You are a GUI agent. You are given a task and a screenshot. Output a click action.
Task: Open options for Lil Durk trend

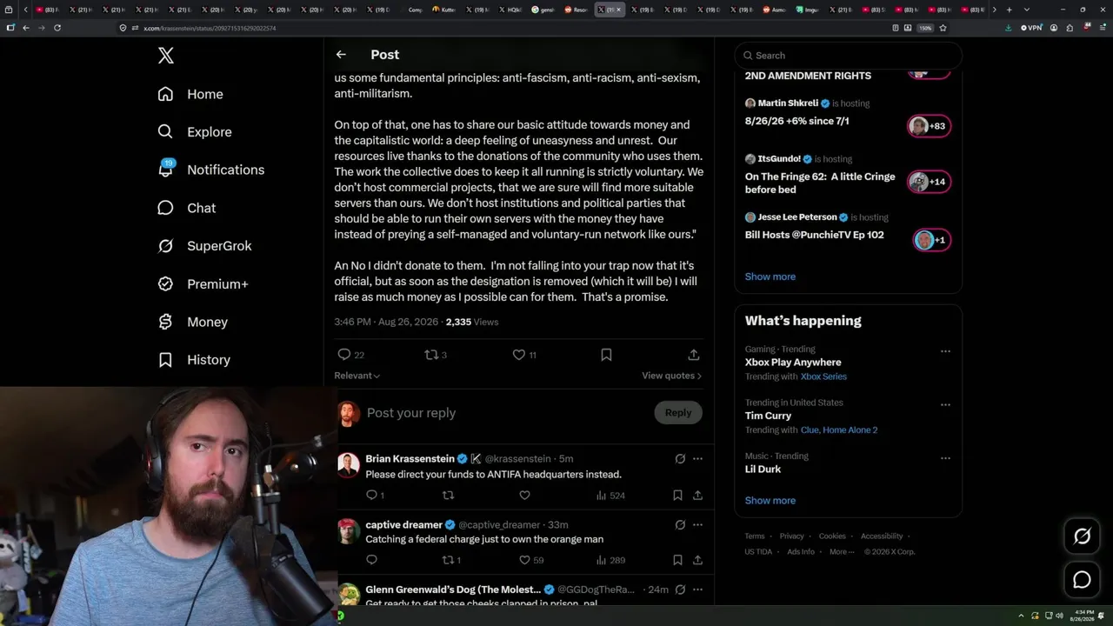click(x=945, y=458)
